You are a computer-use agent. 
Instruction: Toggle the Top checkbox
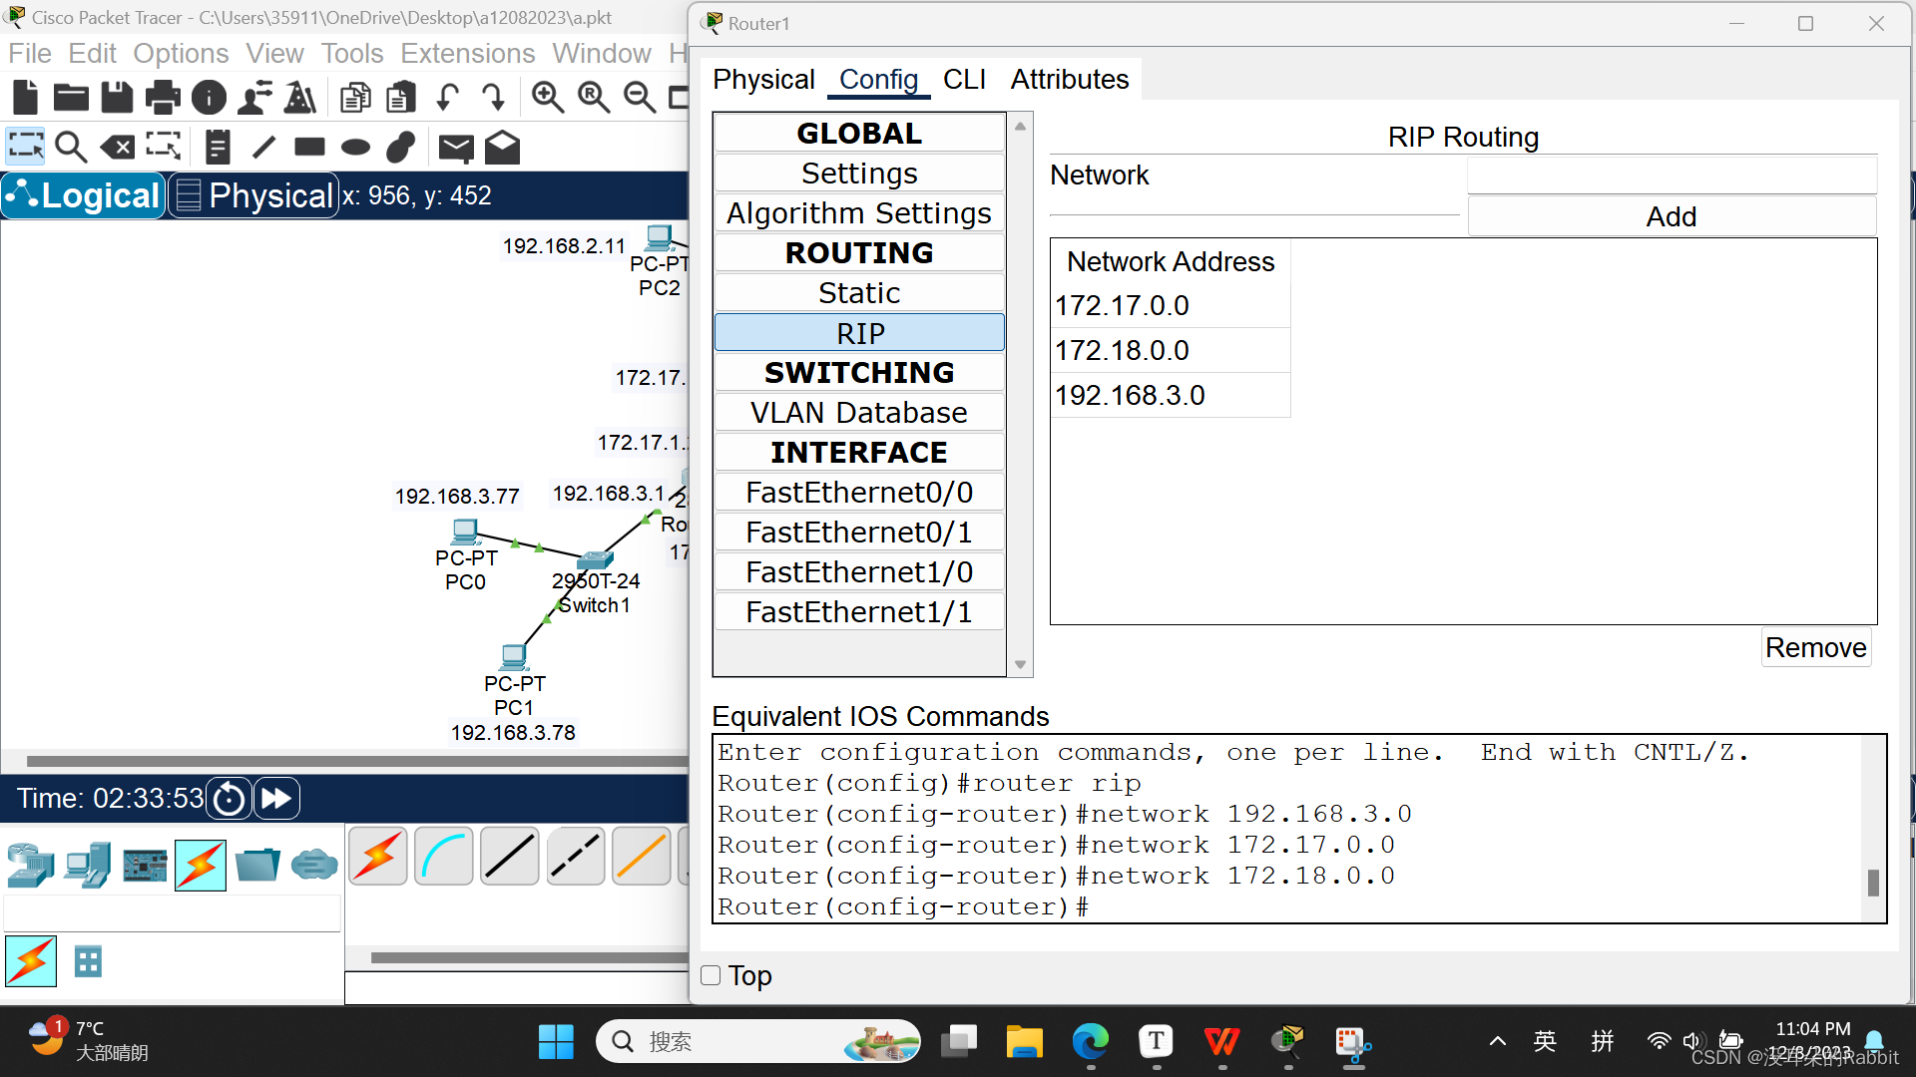coord(712,974)
